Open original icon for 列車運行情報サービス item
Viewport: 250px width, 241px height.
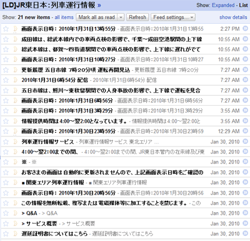(246, 141)
